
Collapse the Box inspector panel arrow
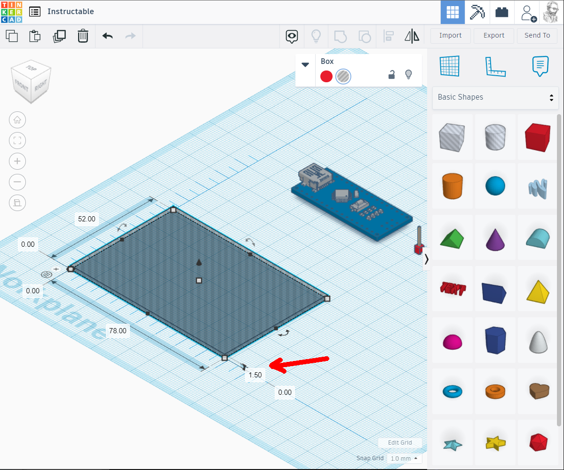(305, 65)
